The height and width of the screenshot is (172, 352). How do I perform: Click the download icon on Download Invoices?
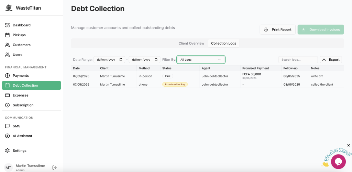click(x=304, y=29)
